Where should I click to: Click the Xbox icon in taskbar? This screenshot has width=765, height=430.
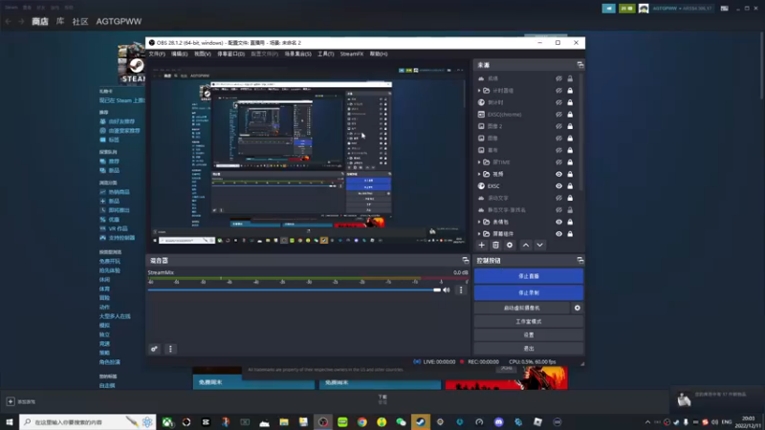tap(167, 422)
